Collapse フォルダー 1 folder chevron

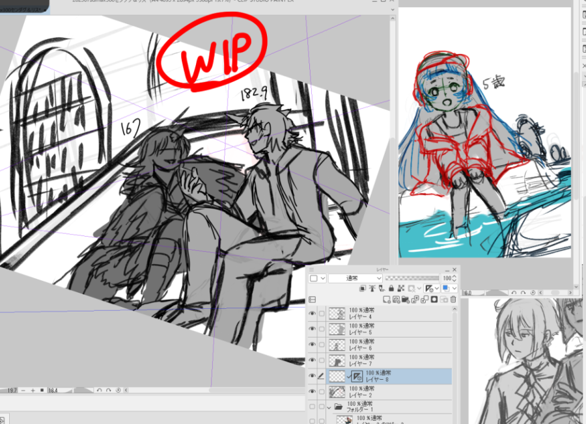[x=329, y=407]
